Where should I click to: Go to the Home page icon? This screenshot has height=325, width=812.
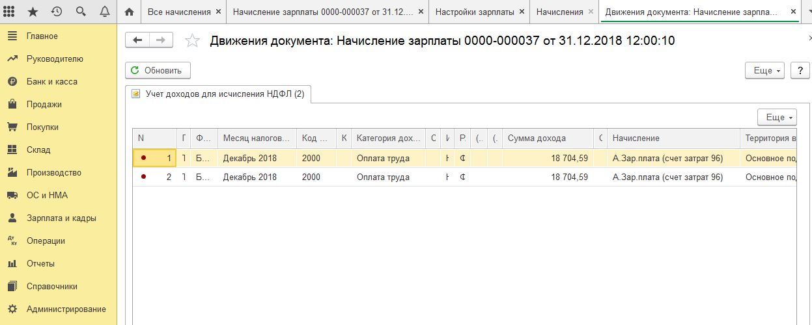pos(129,12)
